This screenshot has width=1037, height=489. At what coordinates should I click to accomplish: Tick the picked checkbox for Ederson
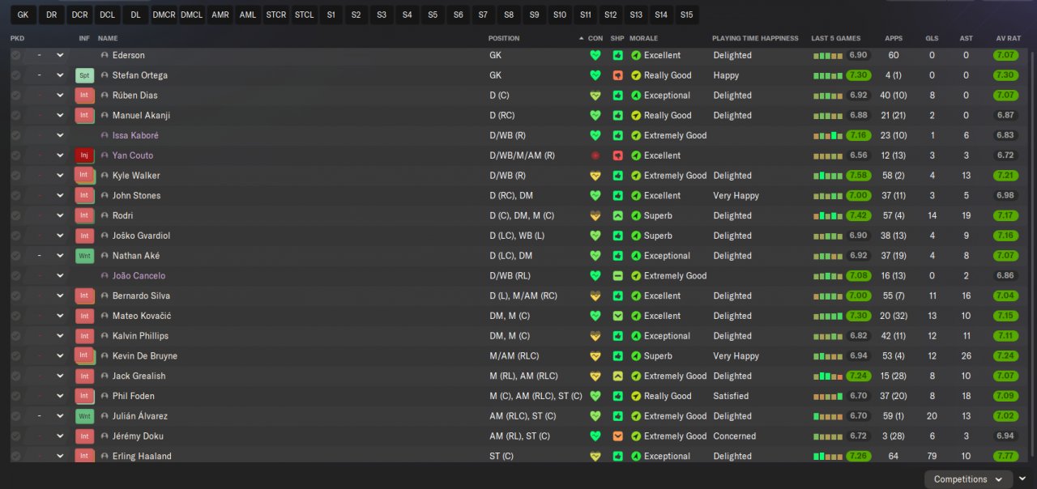click(15, 56)
